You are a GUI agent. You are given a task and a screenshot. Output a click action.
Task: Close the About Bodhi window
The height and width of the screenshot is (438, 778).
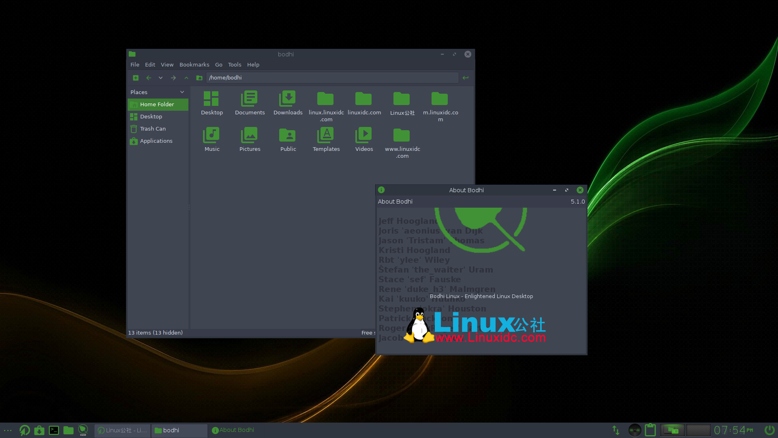coord(580,190)
